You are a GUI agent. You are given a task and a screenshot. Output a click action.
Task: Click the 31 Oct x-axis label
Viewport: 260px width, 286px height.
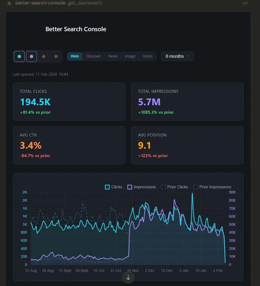(x=116, y=271)
